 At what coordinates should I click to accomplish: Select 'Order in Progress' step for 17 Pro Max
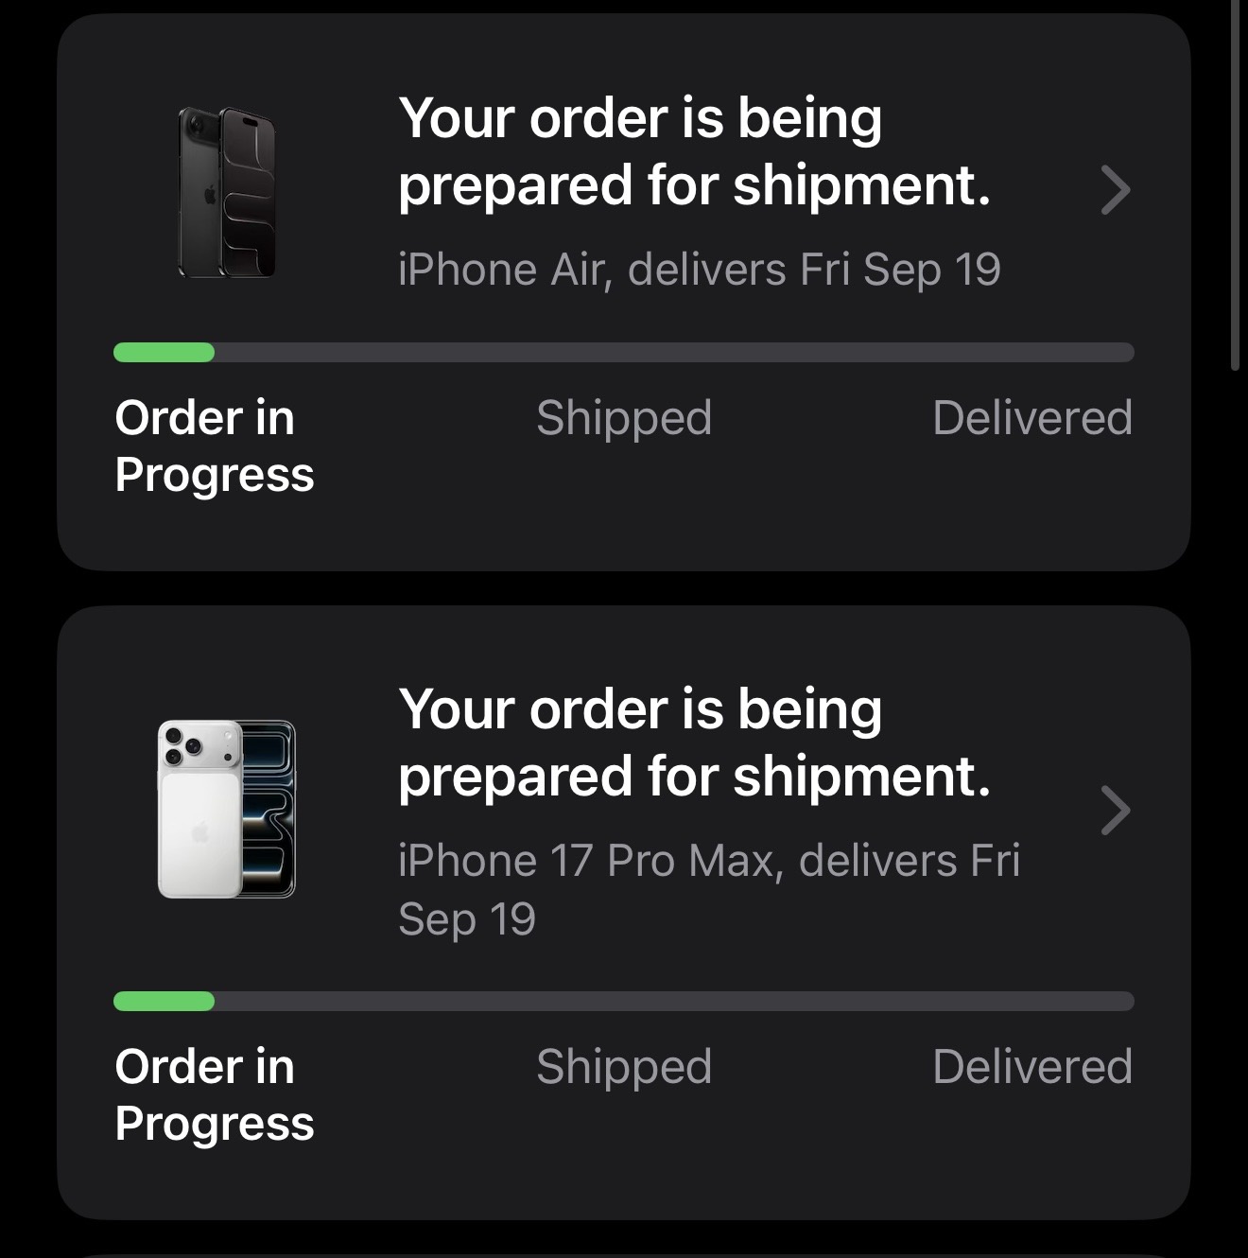click(214, 1094)
